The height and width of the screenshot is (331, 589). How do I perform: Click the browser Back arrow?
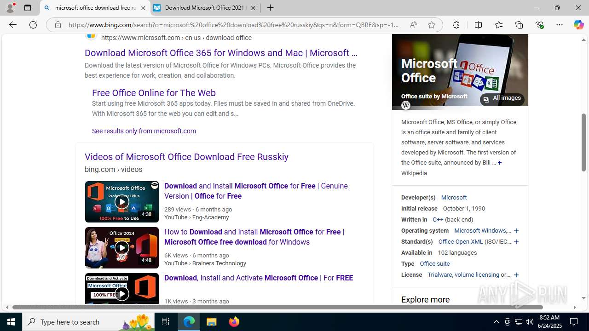click(x=12, y=25)
